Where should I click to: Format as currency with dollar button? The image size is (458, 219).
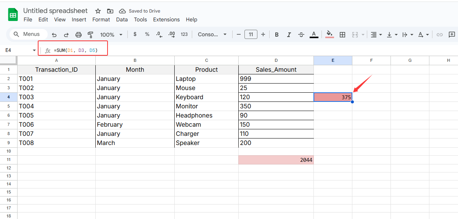(135, 34)
